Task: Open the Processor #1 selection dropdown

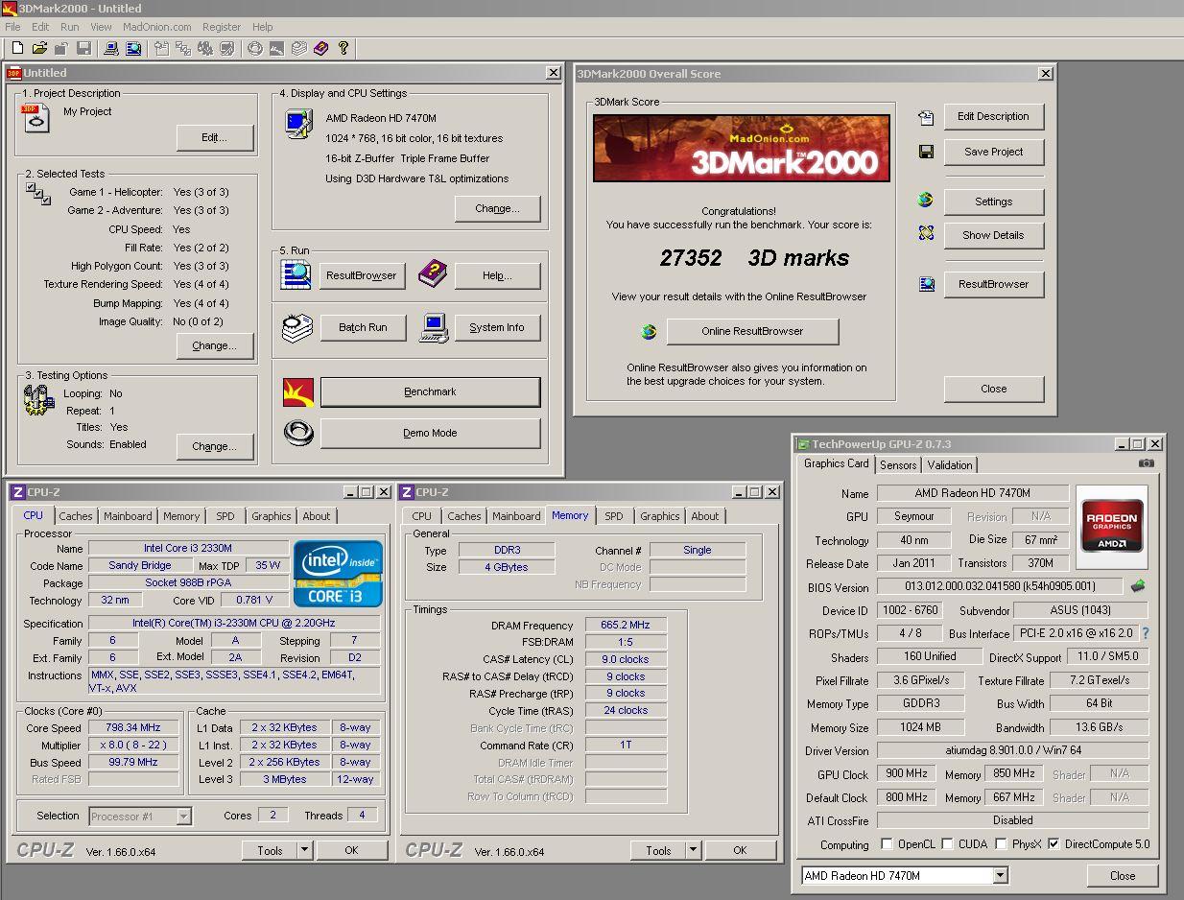Action: click(x=183, y=817)
